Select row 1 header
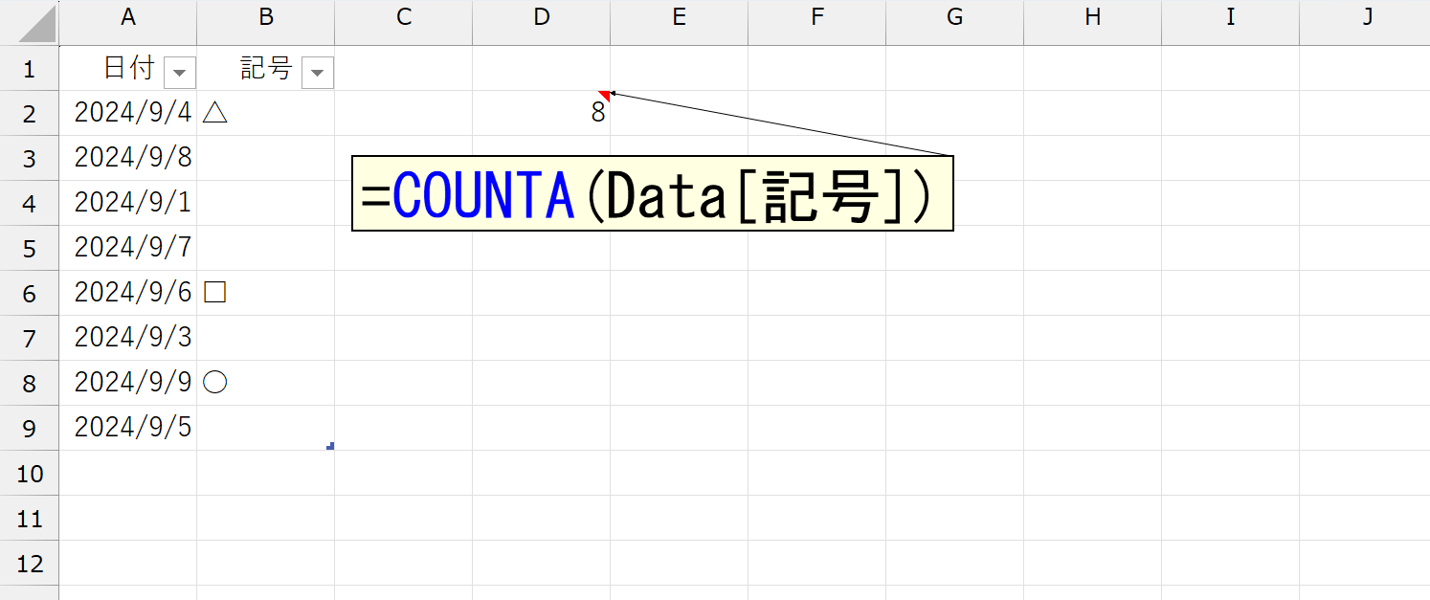This screenshot has width=1430, height=600. (29, 68)
